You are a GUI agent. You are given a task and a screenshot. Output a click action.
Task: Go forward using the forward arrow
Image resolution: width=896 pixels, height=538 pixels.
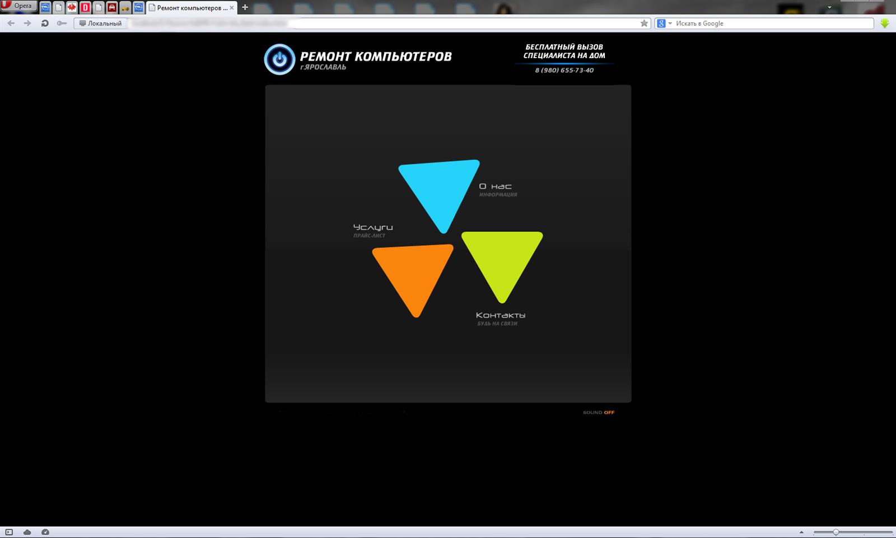coord(27,24)
